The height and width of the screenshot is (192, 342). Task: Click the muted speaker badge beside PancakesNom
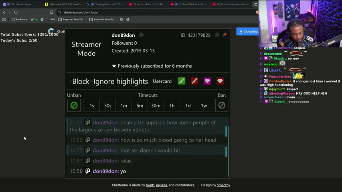(x=266, y=76)
